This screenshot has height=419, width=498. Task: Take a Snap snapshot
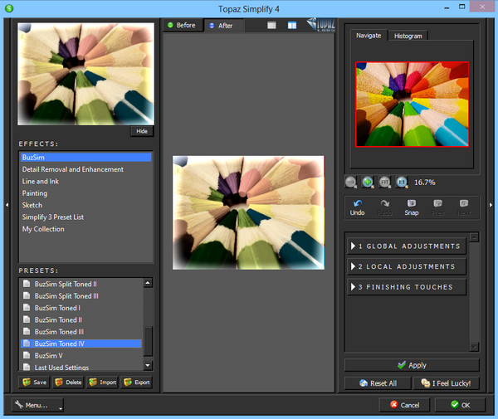[411, 207]
